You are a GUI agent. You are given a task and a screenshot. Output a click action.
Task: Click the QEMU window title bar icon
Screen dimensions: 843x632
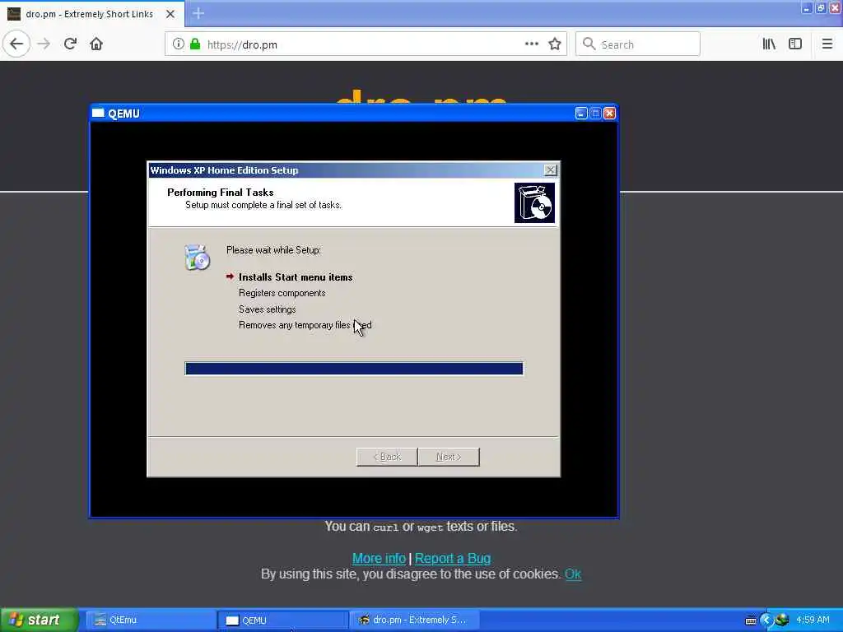pyautogui.click(x=99, y=114)
